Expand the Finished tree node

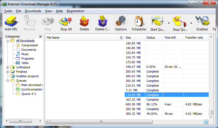8,72
